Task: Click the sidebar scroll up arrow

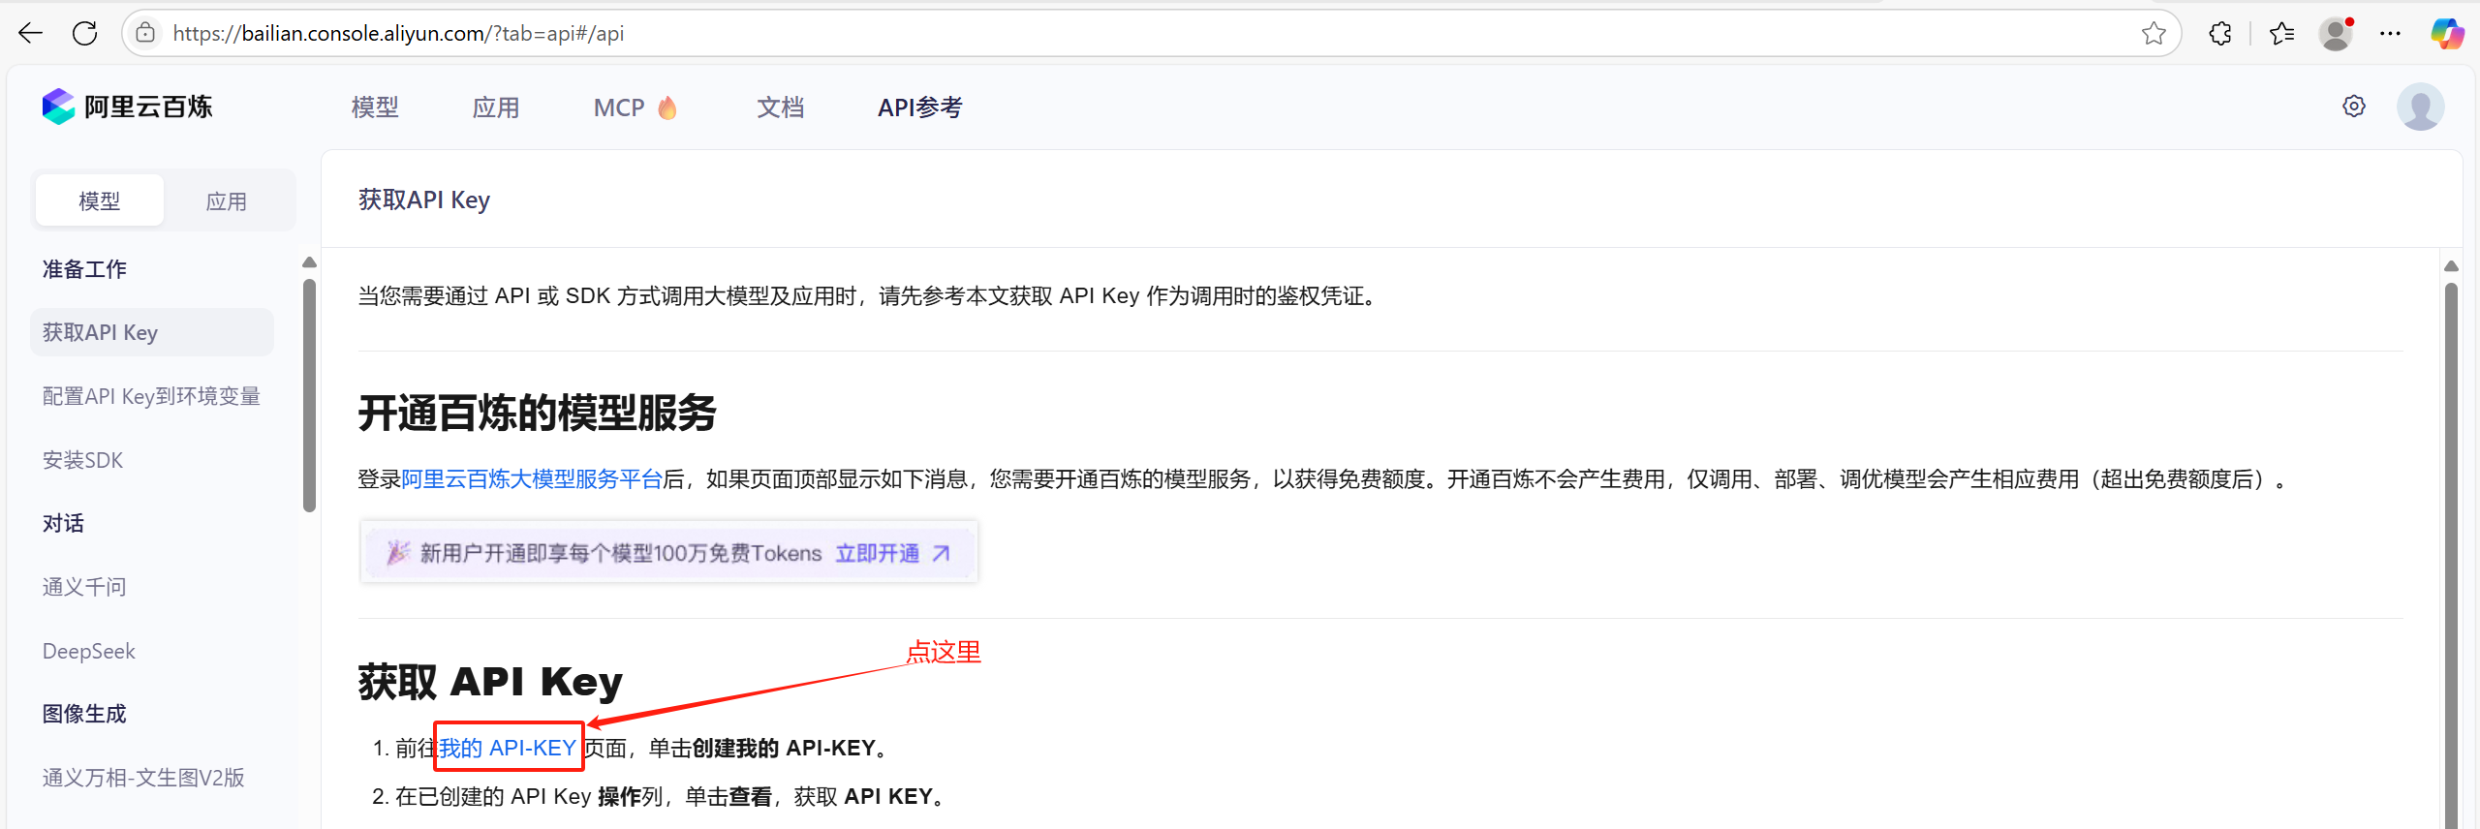Action: (x=309, y=262)
